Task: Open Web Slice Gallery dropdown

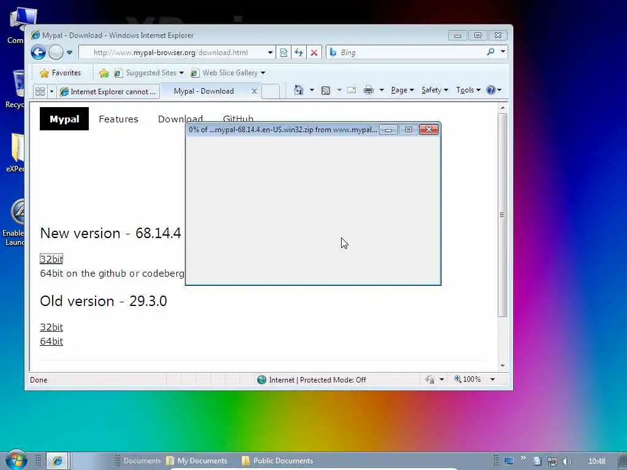Action: click(228, 73)
